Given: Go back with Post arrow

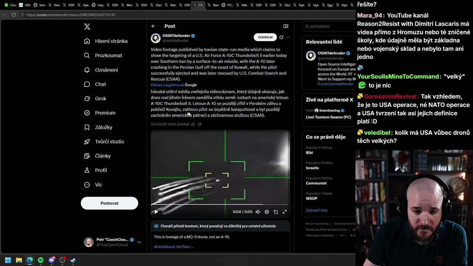Looking at the screenshot, I should click(153, 26).
